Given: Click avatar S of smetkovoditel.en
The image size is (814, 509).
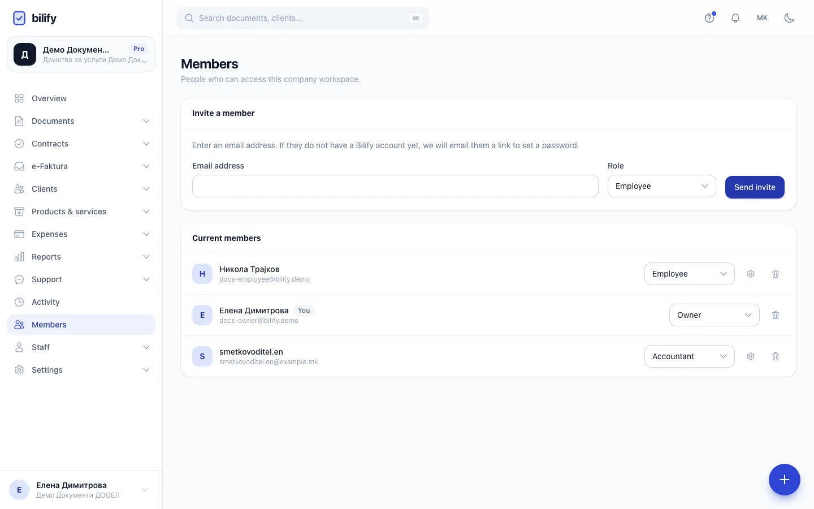Looking at the screenshot, I should 202,356.
